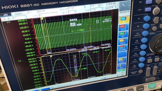Open the FFT function icon
This screenshot has width=162, height=91.
[x=123, y=35]
